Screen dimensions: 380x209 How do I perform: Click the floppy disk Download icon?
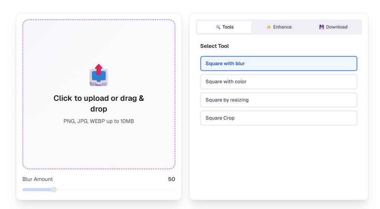321,27
